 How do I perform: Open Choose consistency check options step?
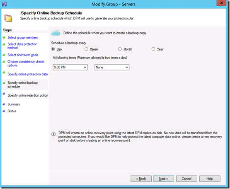26,63
